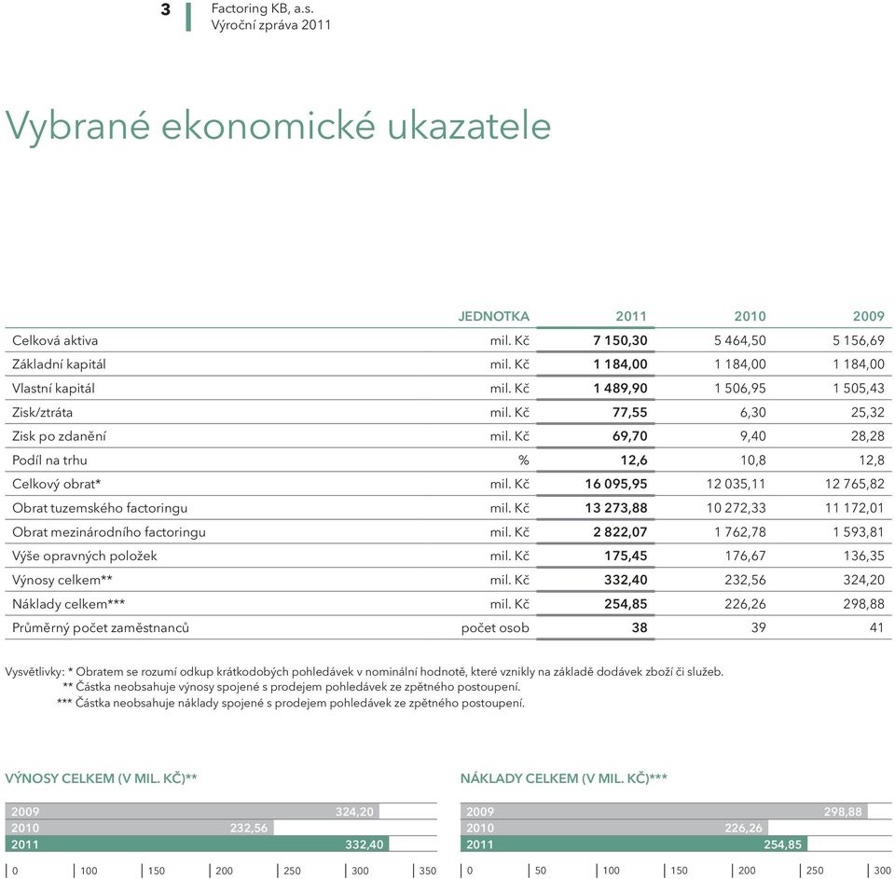Screen dimensions: 895x879
Task: Click the value 5 156,69
Action: point(859,341)
